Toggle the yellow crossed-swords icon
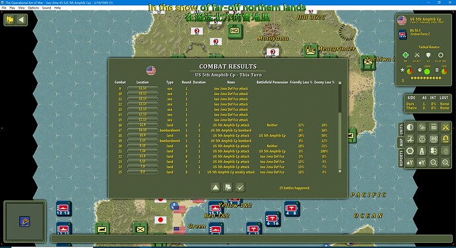 445,127
